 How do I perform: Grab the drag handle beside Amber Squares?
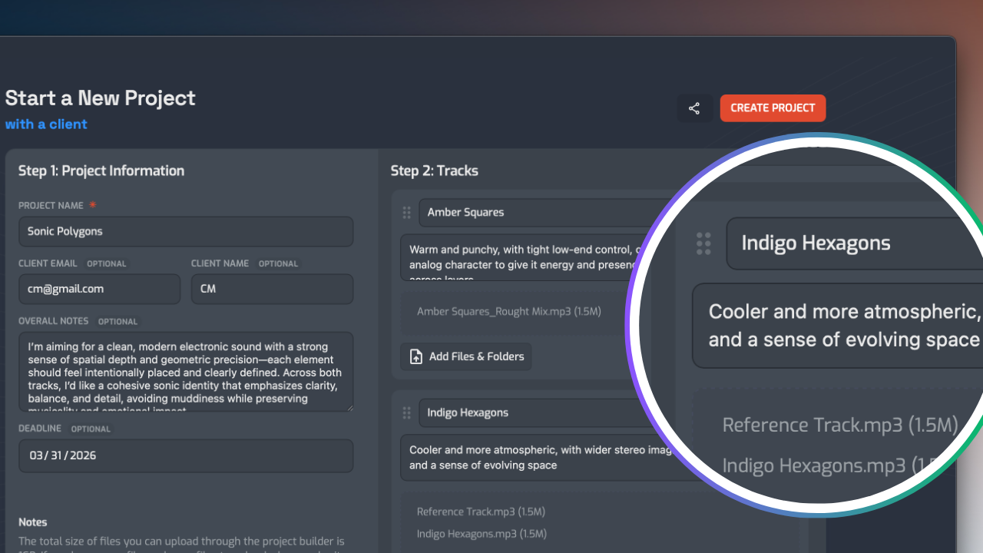(x=407, y=213)
